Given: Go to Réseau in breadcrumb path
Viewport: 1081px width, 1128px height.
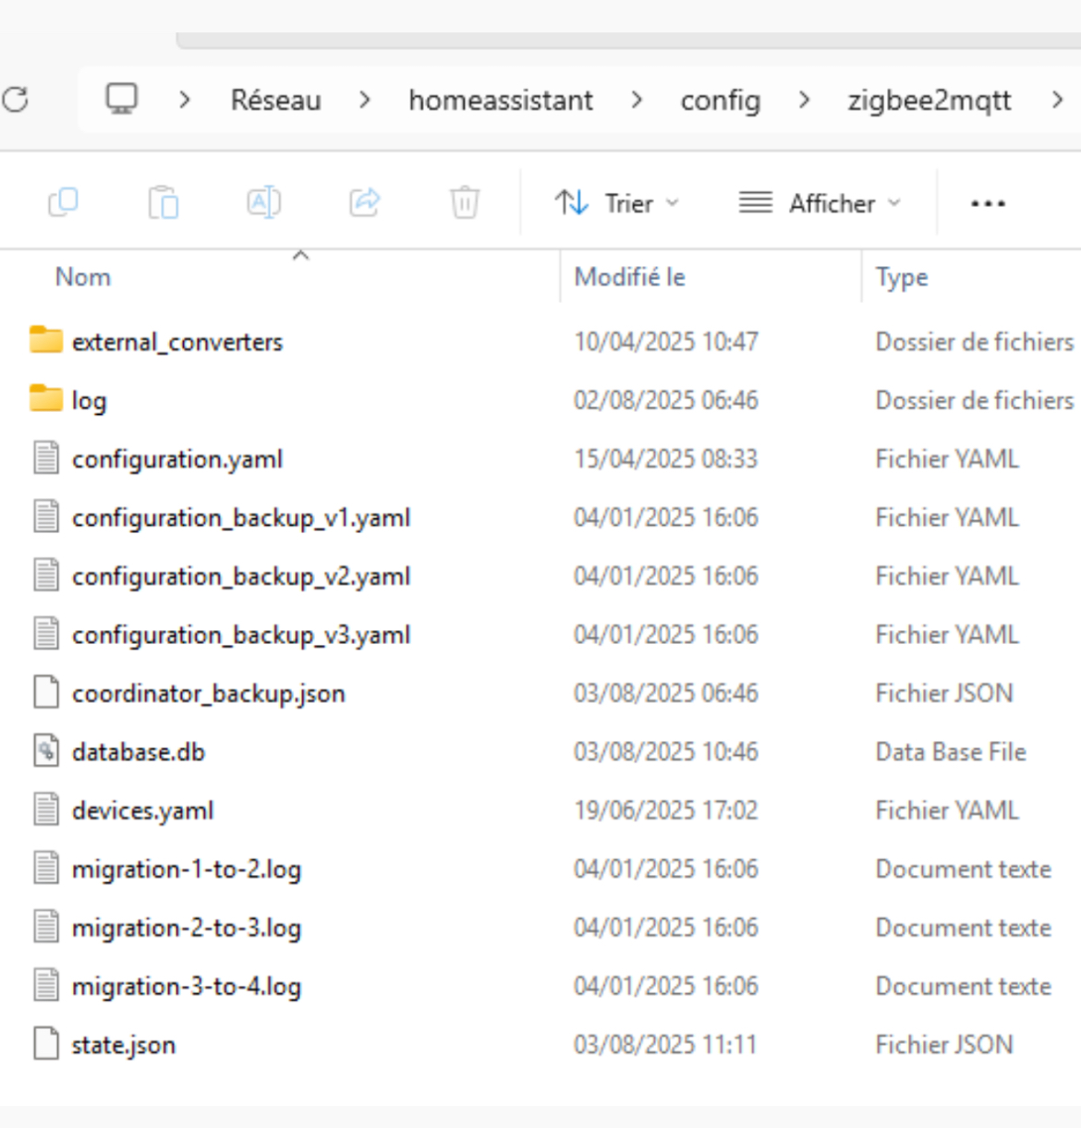Looking at the screenshot, I should pos(275,100).
